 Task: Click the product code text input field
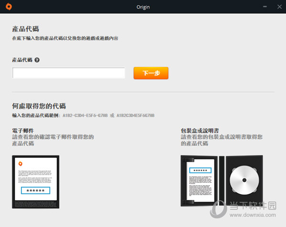[x=69, y=73]
